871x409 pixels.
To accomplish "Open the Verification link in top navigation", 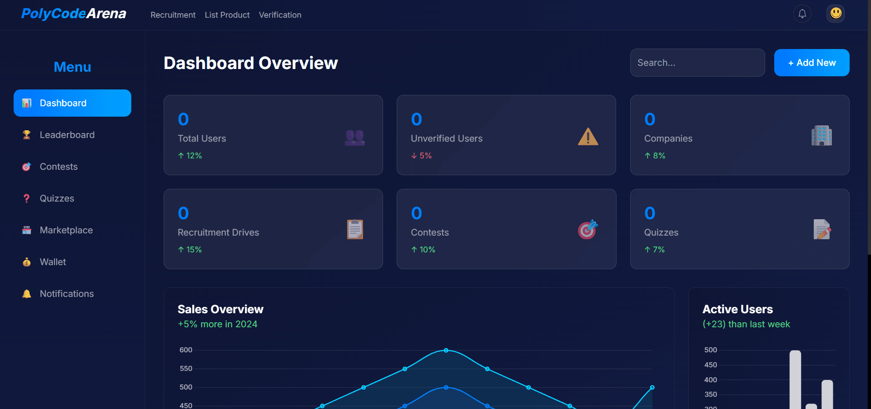I will [280, 15].
